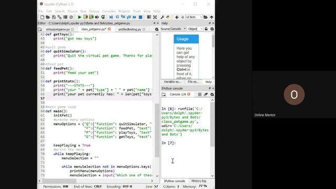Image resolution: width=336 pixels, height=189 pixels.
Task: Close the virtualpetgame.py tab
Action: click(x=72, y=29)
